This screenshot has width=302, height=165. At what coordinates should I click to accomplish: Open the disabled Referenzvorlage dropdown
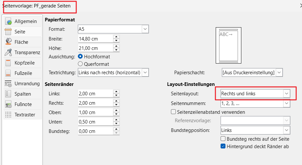point(255,121)
